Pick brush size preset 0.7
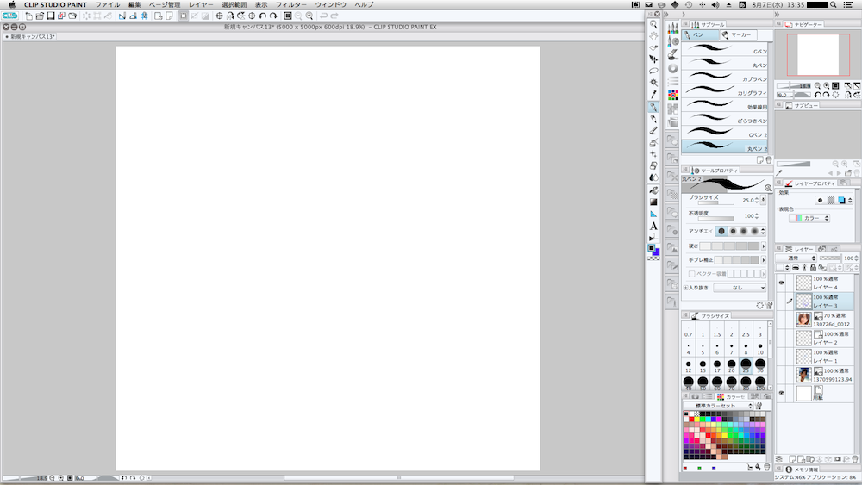The height and width of the screenshot is (485, 862). [x=688, y=331]
